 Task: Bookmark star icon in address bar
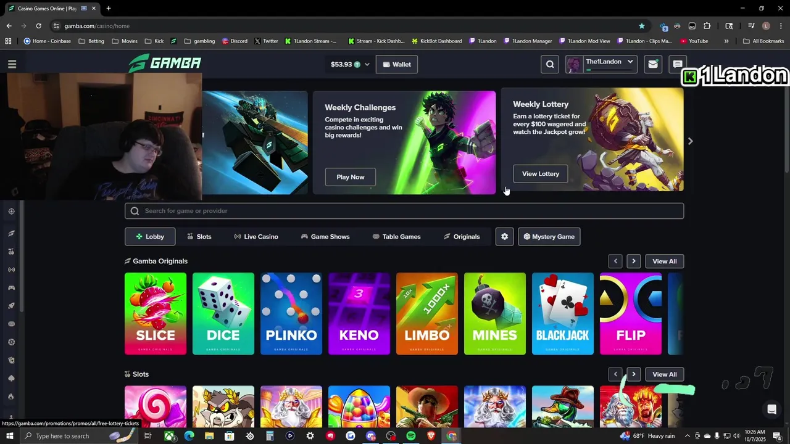pos(642,26)
